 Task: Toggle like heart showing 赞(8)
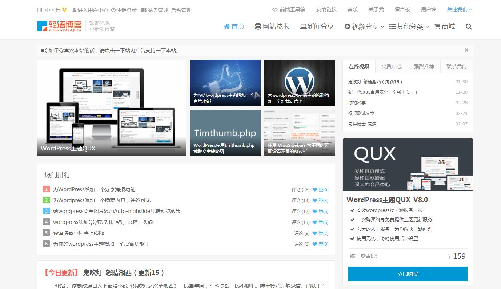(315, 244)
